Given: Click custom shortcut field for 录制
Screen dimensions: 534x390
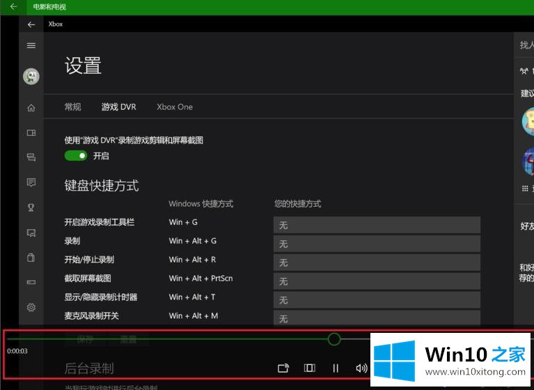Looking at the screenshot, I should (377, 244).
